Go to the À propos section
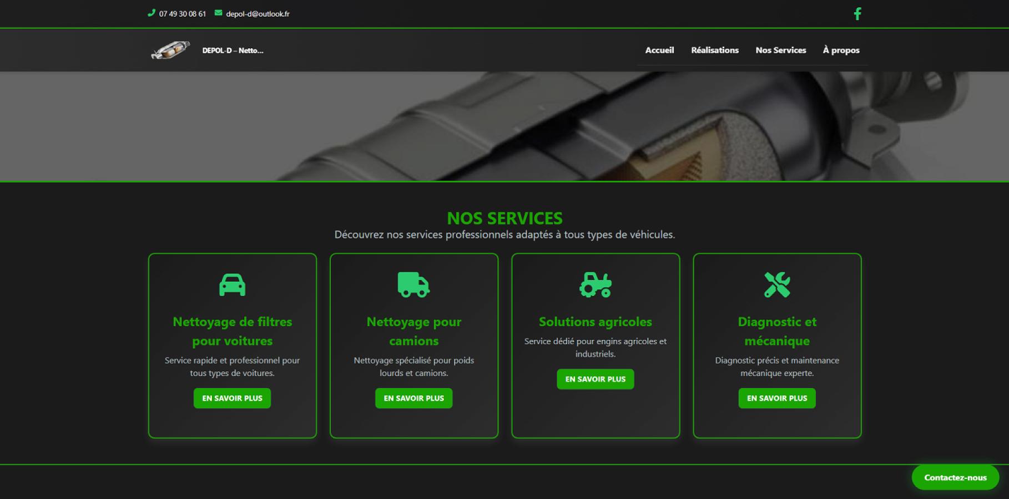 pyautogui.click(x=841, y=50)
